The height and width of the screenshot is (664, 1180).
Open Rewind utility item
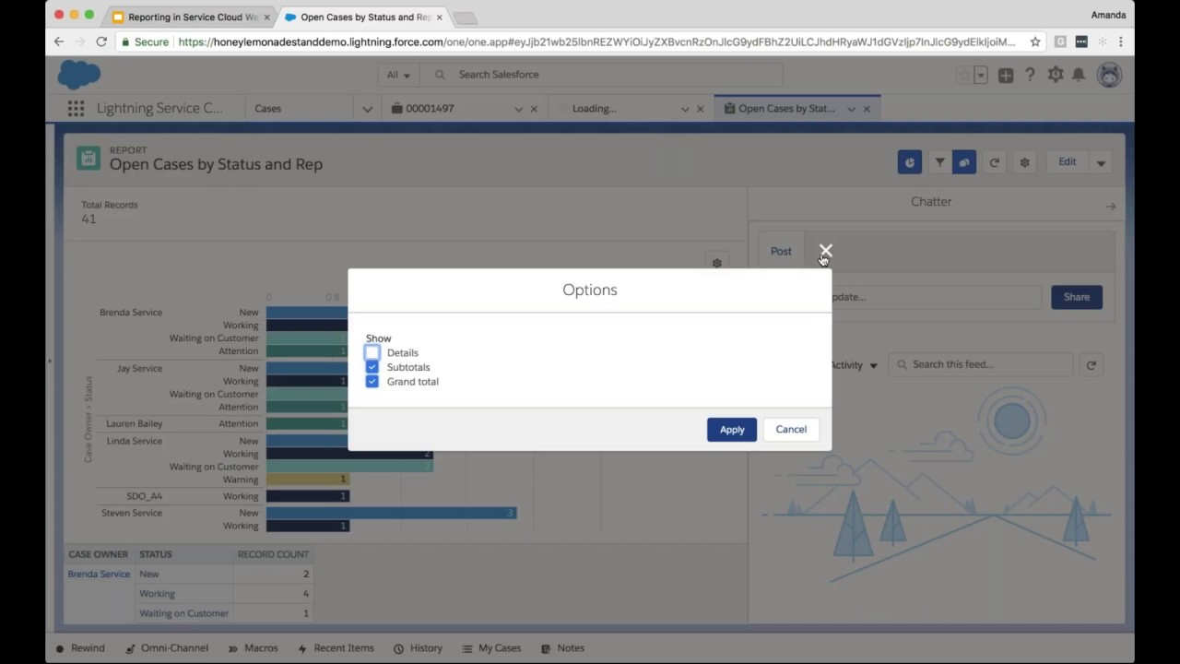80,648
